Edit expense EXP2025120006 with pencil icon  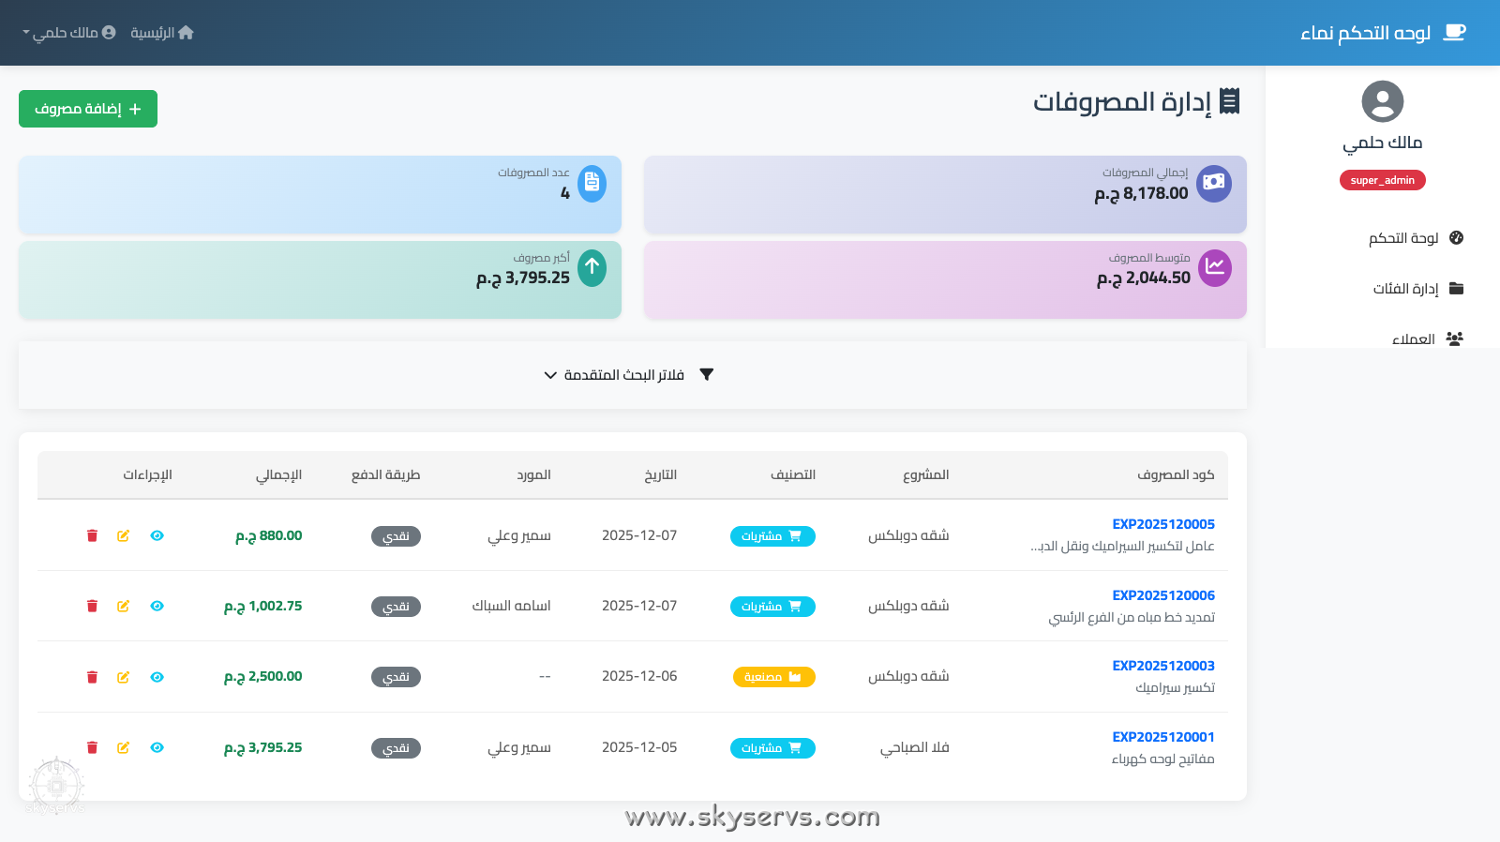(x=123, y=606)
